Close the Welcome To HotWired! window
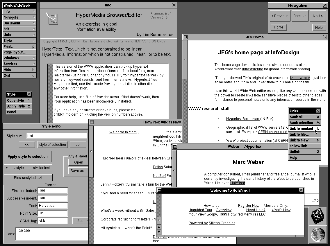Screen dimensions: 330x246 click(301, 190)
